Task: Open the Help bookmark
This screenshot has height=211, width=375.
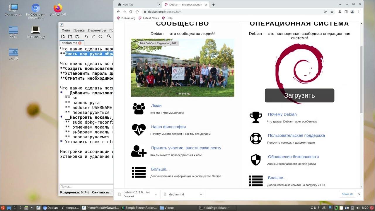Action: click(x=167, y=18)
